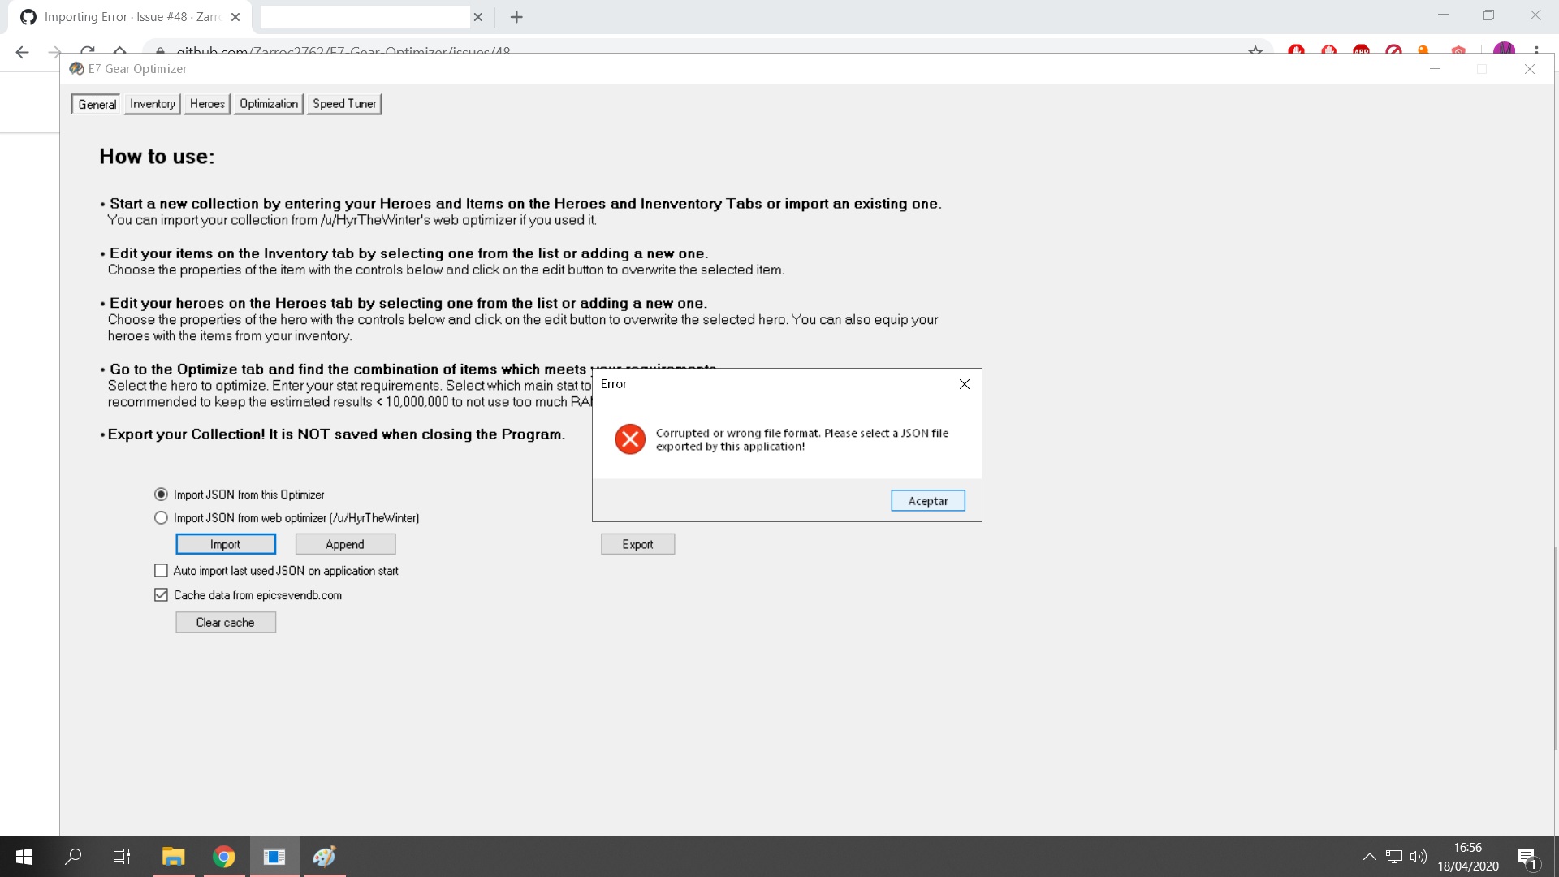Open the site security padlock popup
The height and width of the screenshot is (877, 1559).
pyautogui.click(x=160, y=50)
